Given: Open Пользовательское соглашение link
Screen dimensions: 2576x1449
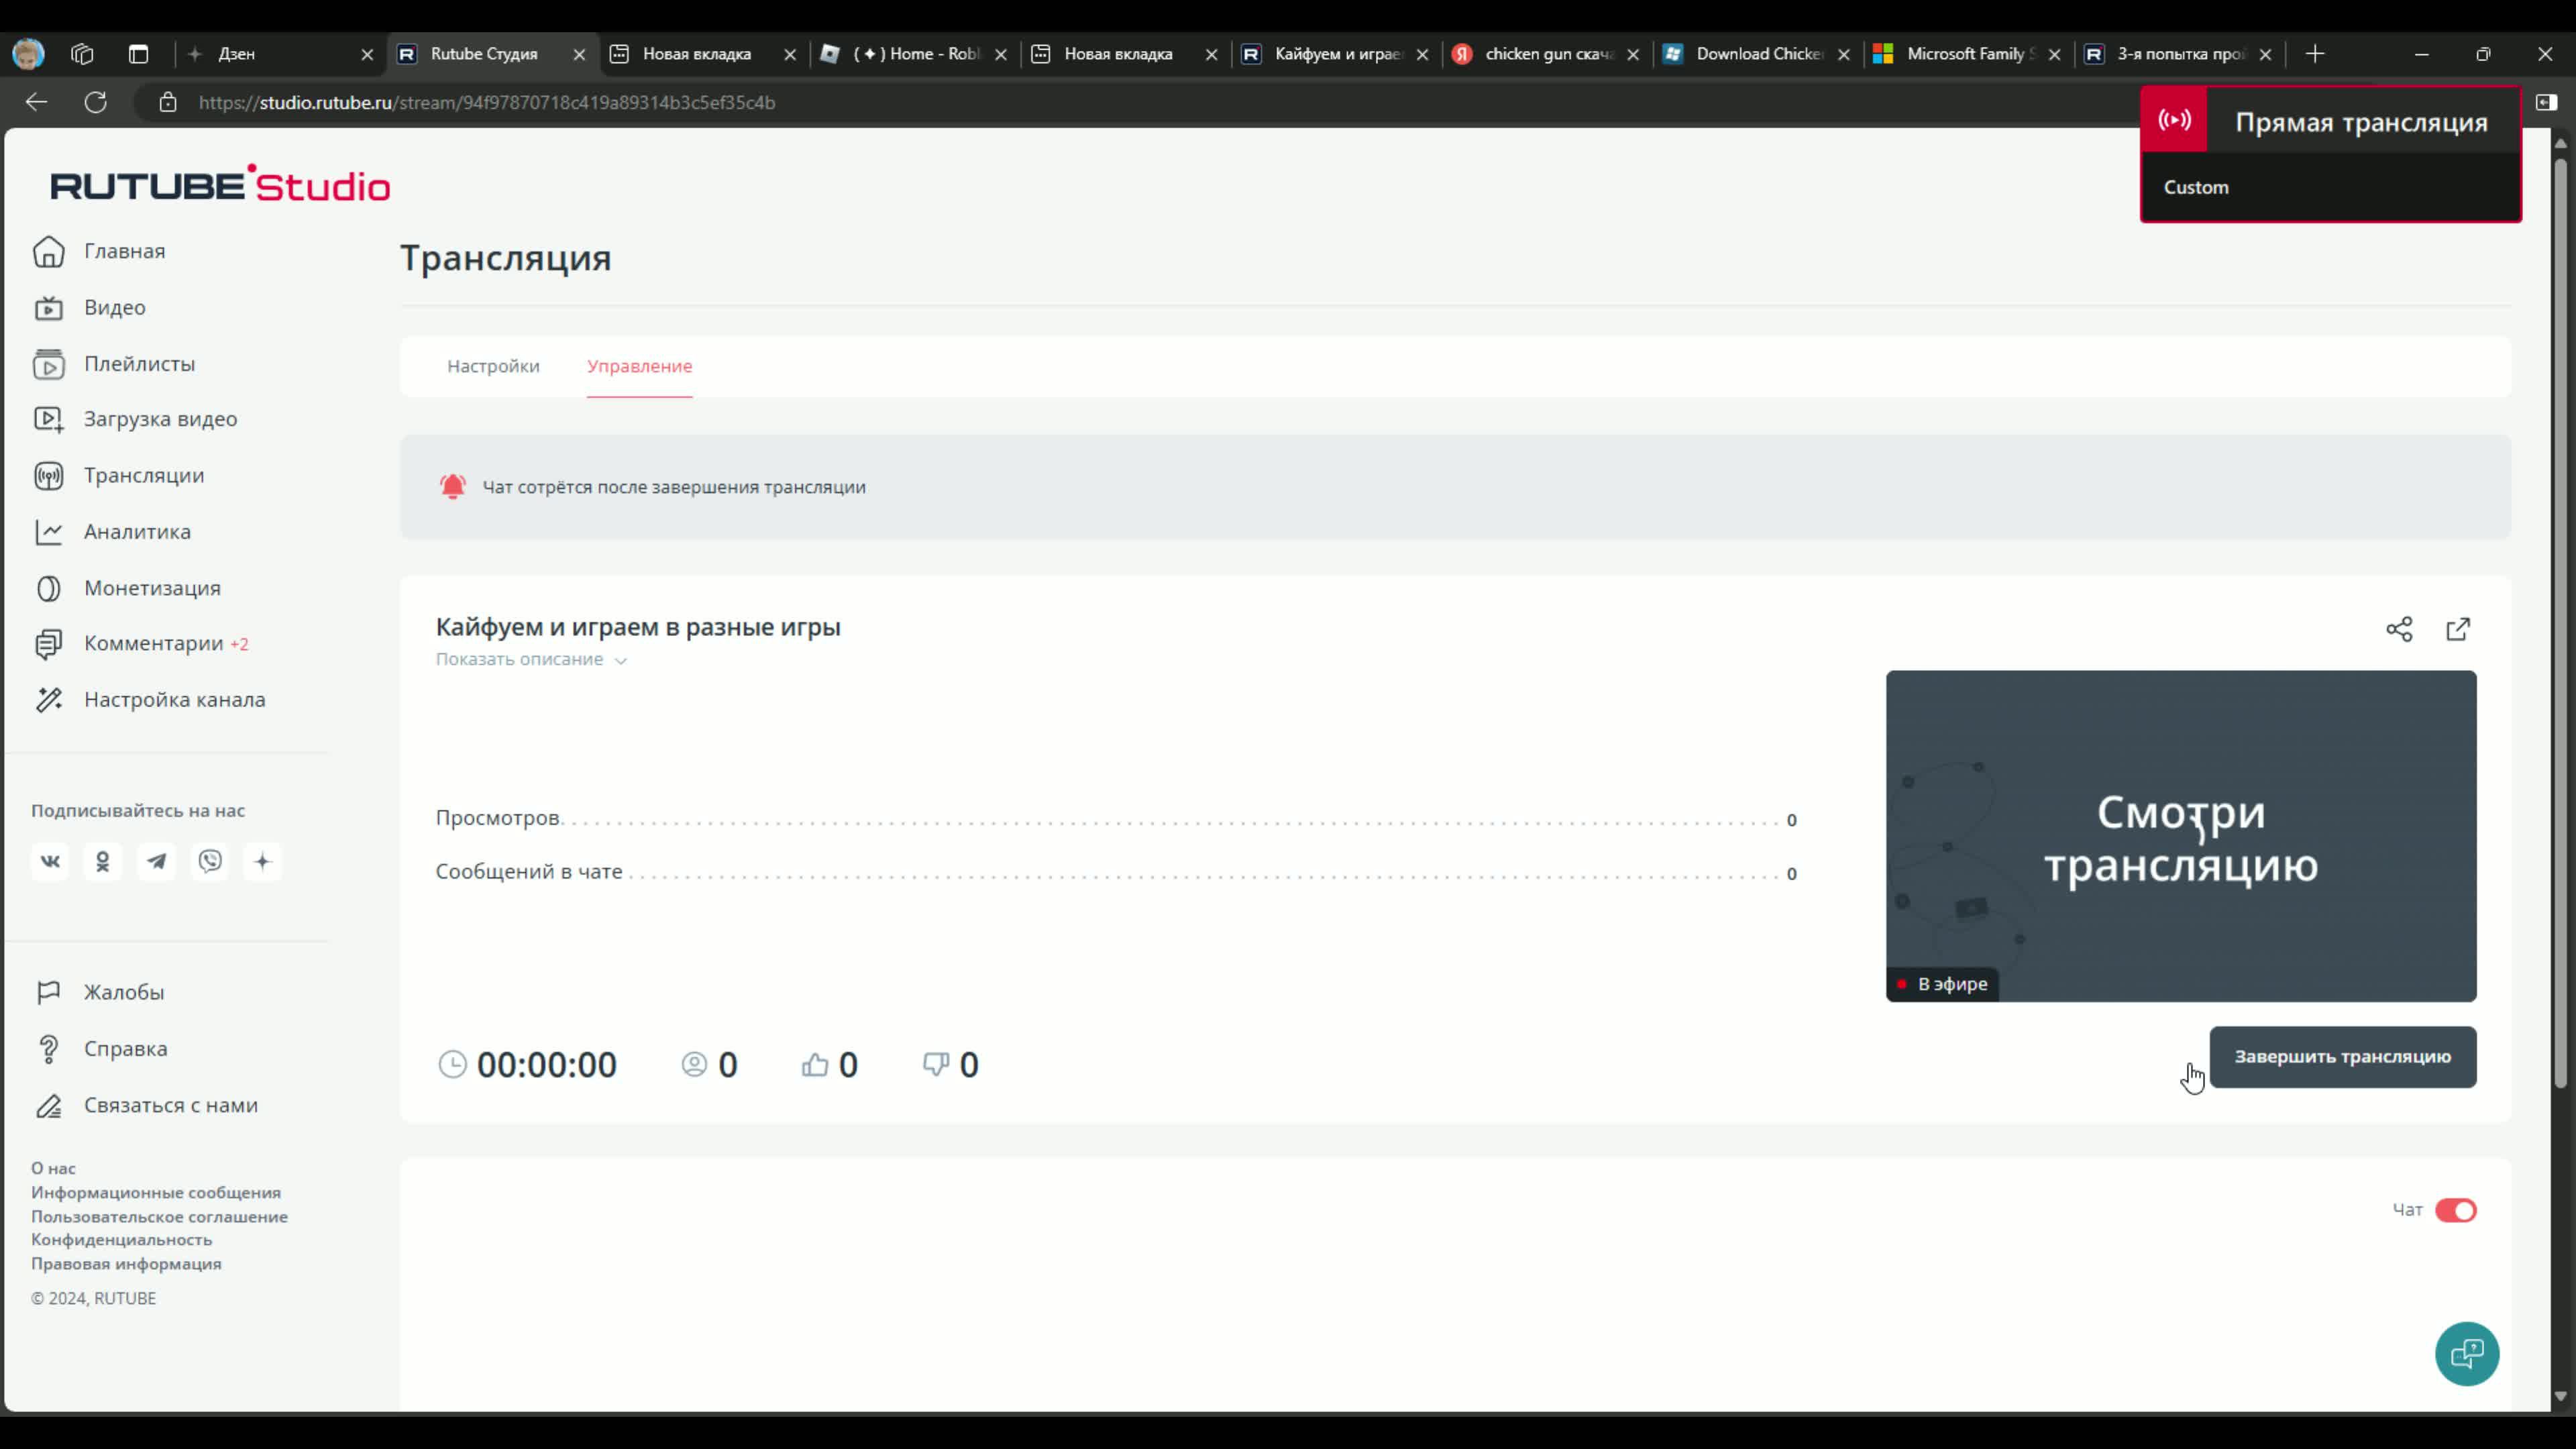Looking at the screenshot, I should (x=159, y=1216).
